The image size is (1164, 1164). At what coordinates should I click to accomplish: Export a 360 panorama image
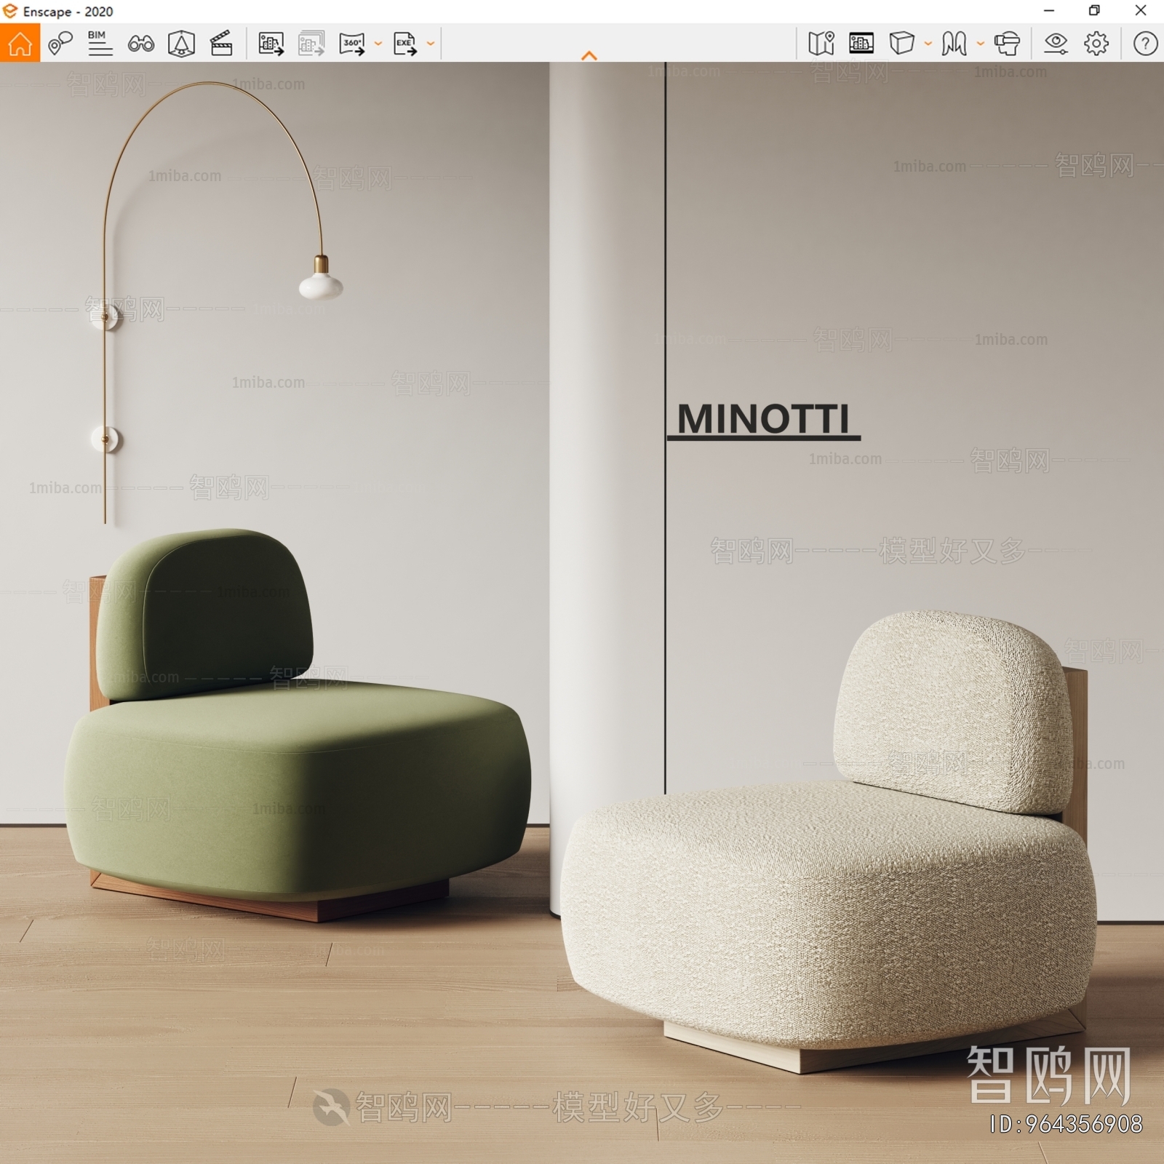point(352,44)
